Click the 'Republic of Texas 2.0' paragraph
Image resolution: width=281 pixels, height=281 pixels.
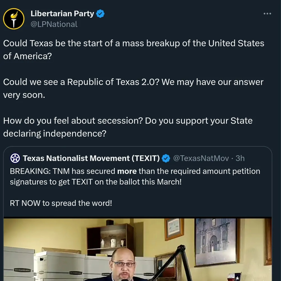coord(133,88)
